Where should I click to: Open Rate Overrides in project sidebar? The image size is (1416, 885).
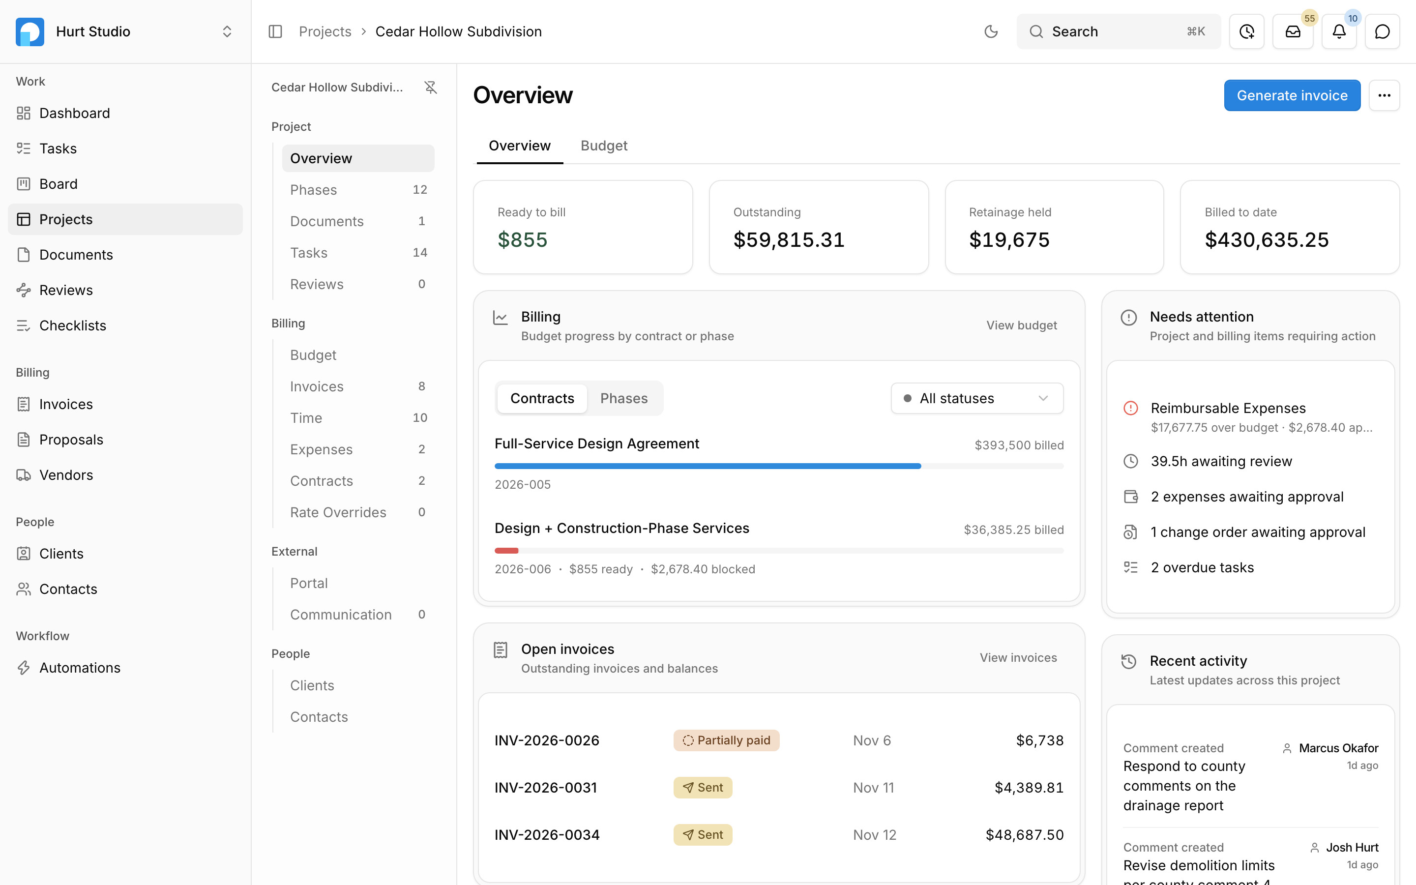[x=358, y=513]
